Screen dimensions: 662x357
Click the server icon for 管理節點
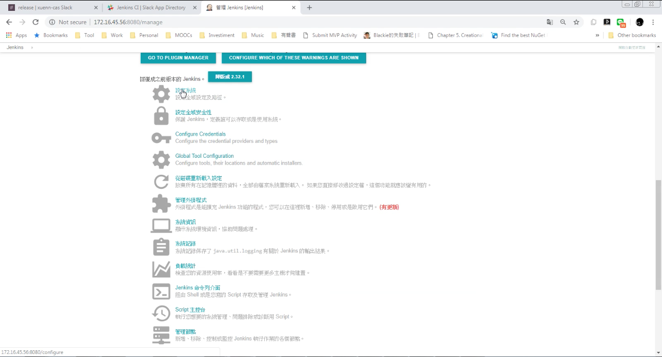pos(161,335)
